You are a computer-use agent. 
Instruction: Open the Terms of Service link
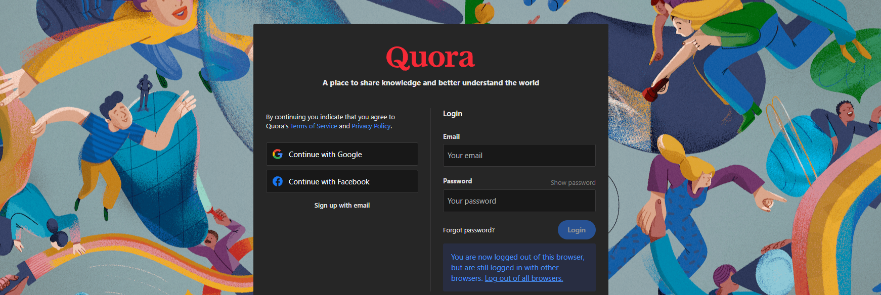click(x=314, y=126)
